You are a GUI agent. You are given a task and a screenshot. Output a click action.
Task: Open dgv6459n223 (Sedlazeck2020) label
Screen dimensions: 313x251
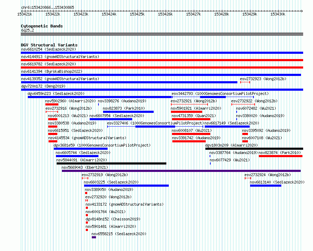56,94
